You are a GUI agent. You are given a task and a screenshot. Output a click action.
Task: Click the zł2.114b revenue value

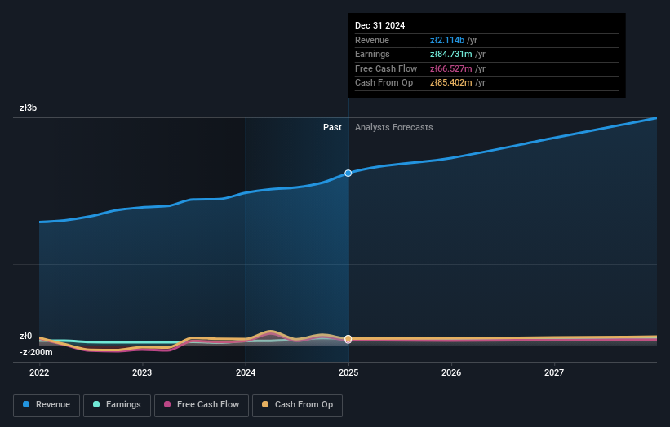point(447,40)
